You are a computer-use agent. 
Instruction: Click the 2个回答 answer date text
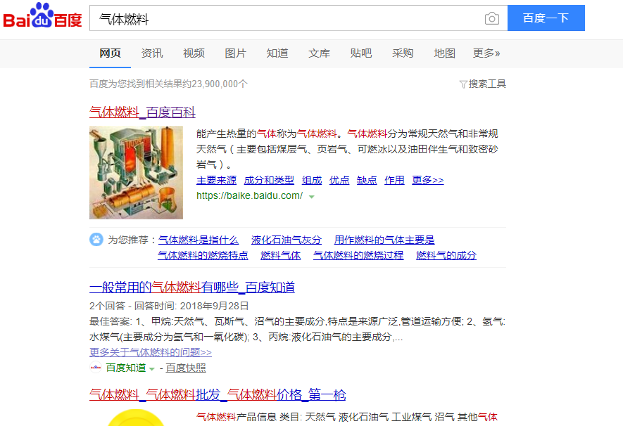point(169,306)
